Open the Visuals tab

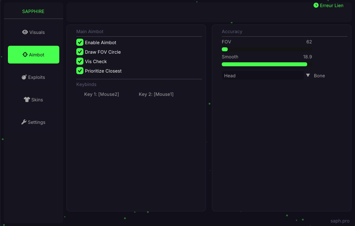click(34, 32)
